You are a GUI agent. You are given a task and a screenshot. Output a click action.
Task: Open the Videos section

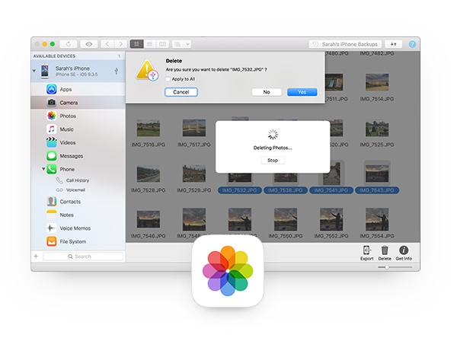coord(78,142)
